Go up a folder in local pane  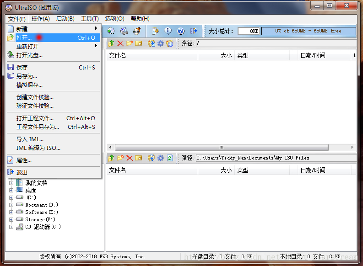pos(111,158)
